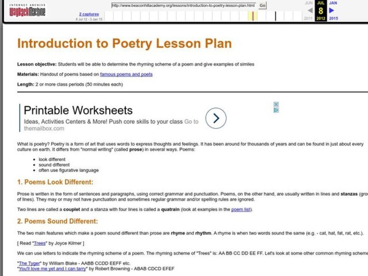Select the 2012 year label in the toolbar
Screen dimensions: 368x276
(321, 18)
